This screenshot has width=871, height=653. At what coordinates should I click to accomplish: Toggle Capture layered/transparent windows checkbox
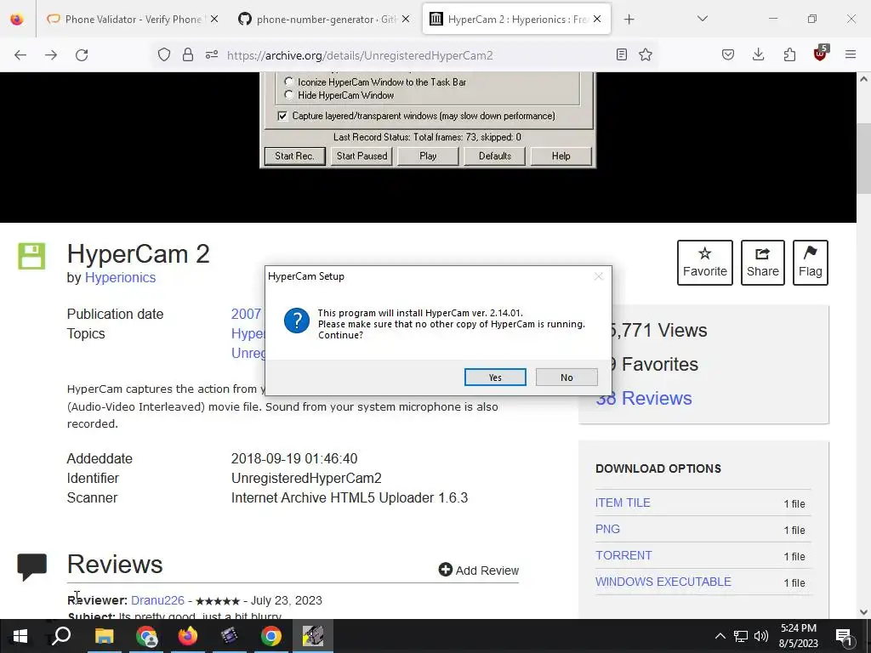click(282, 116)
